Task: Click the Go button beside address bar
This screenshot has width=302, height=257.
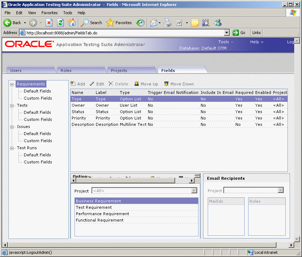Action: point(239,33)
